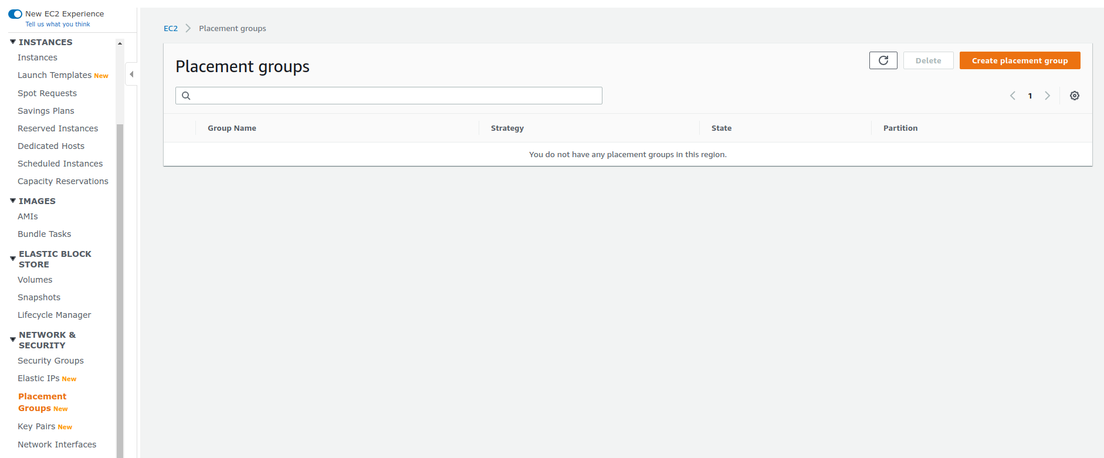Click sidebar vertical scrollbar thumb

coord(120,290)
